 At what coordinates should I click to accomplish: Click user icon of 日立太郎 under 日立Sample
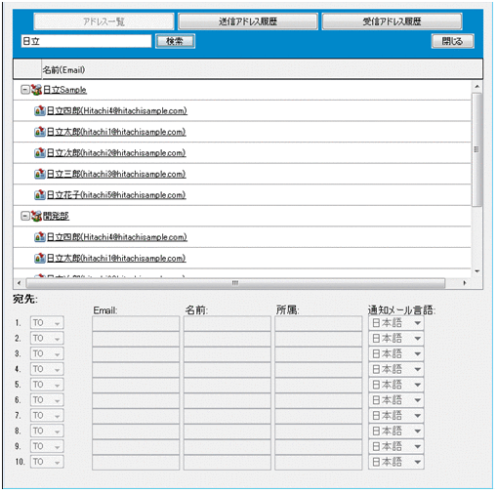tap(40, 132)
